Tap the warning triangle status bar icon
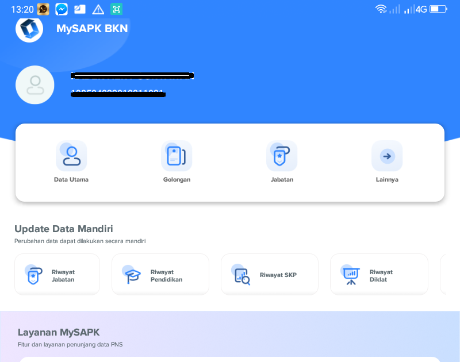Viewport: 460px width, 362px height. click(99, 9)
